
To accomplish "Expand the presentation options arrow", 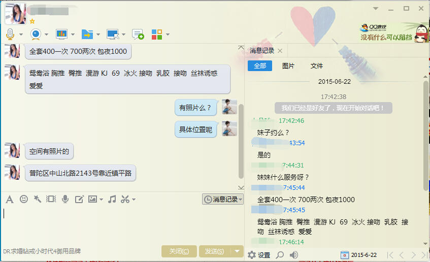I will [73, 35].
